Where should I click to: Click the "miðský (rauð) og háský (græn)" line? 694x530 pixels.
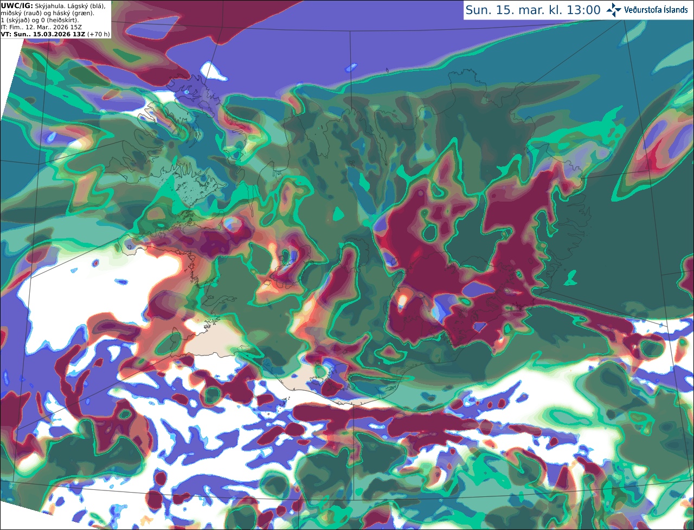(47, 14)
